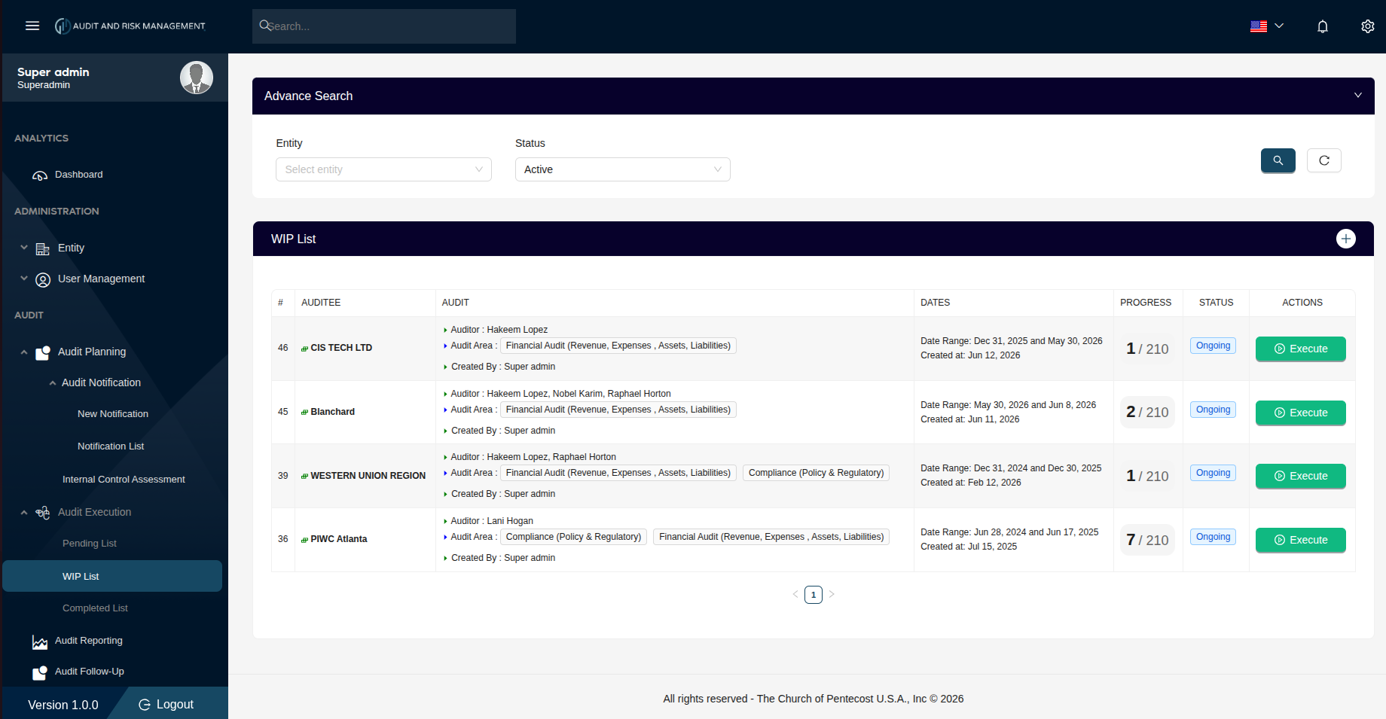The height and width of the screenshot is (719, 1386).
Task: Click Ongoing status of PIWC Atlanta row
Action: (1214, 537)
